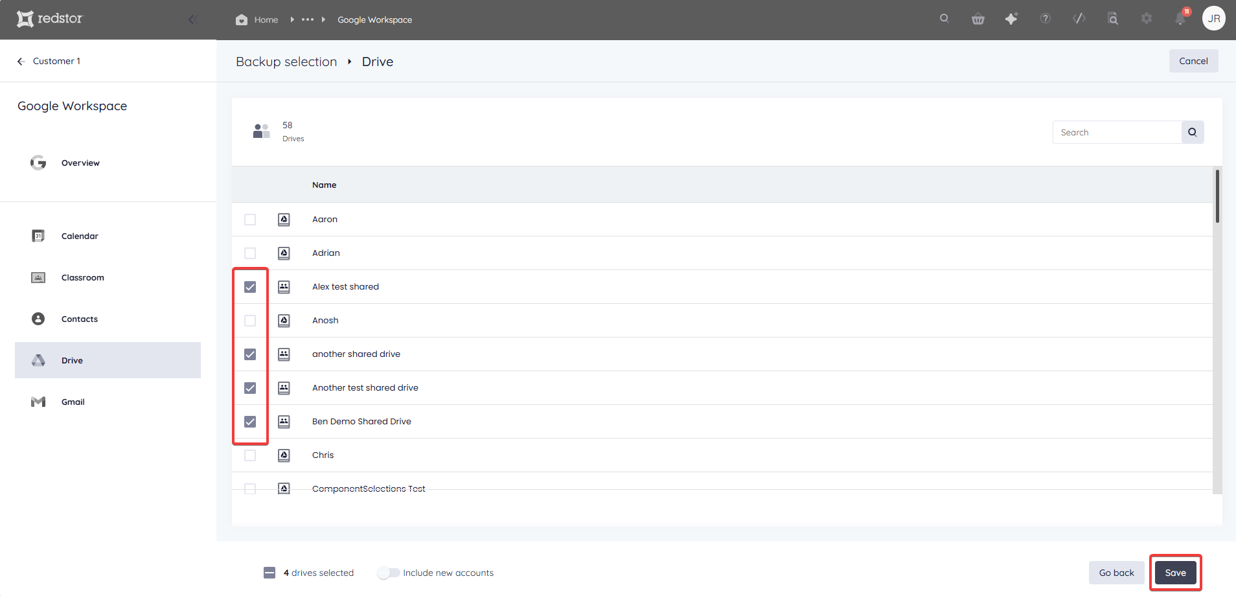Open the JR user avatar menu
This screenshot has height=596, width=1236.
[x=1214, y=18]
